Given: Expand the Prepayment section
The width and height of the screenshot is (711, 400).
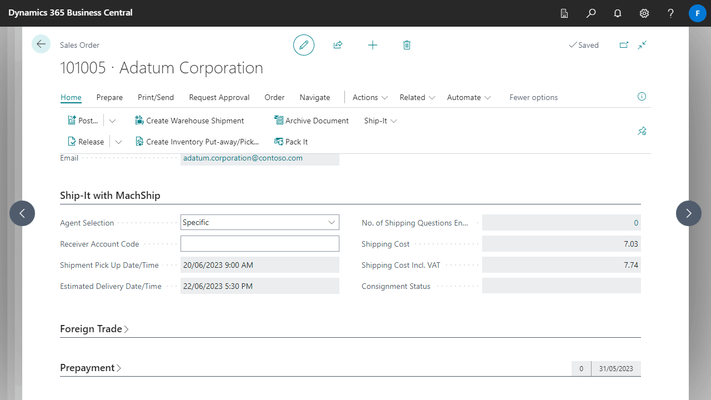Looking at the screenshot, I should (91, 368).
